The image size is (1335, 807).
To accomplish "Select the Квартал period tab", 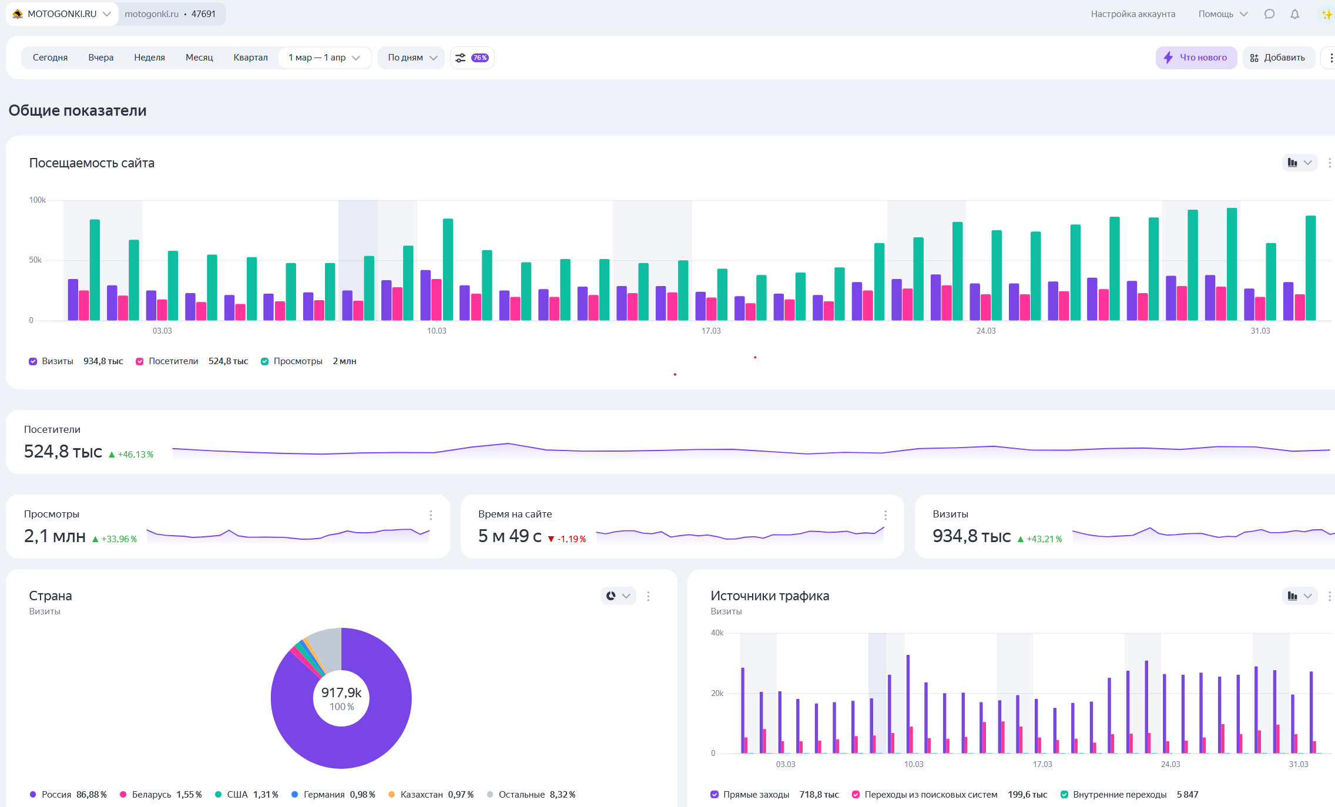I will pos(250,58).
